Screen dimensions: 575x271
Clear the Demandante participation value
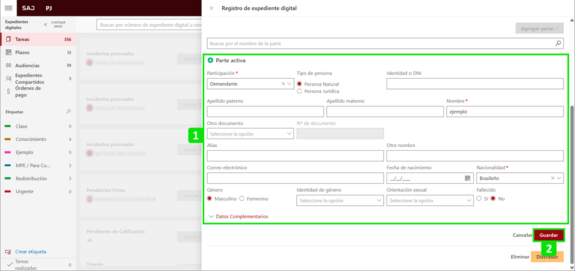coord(283,84)
